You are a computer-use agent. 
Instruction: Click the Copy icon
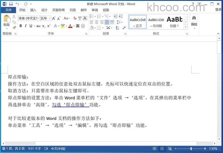(x=14, y=22)
